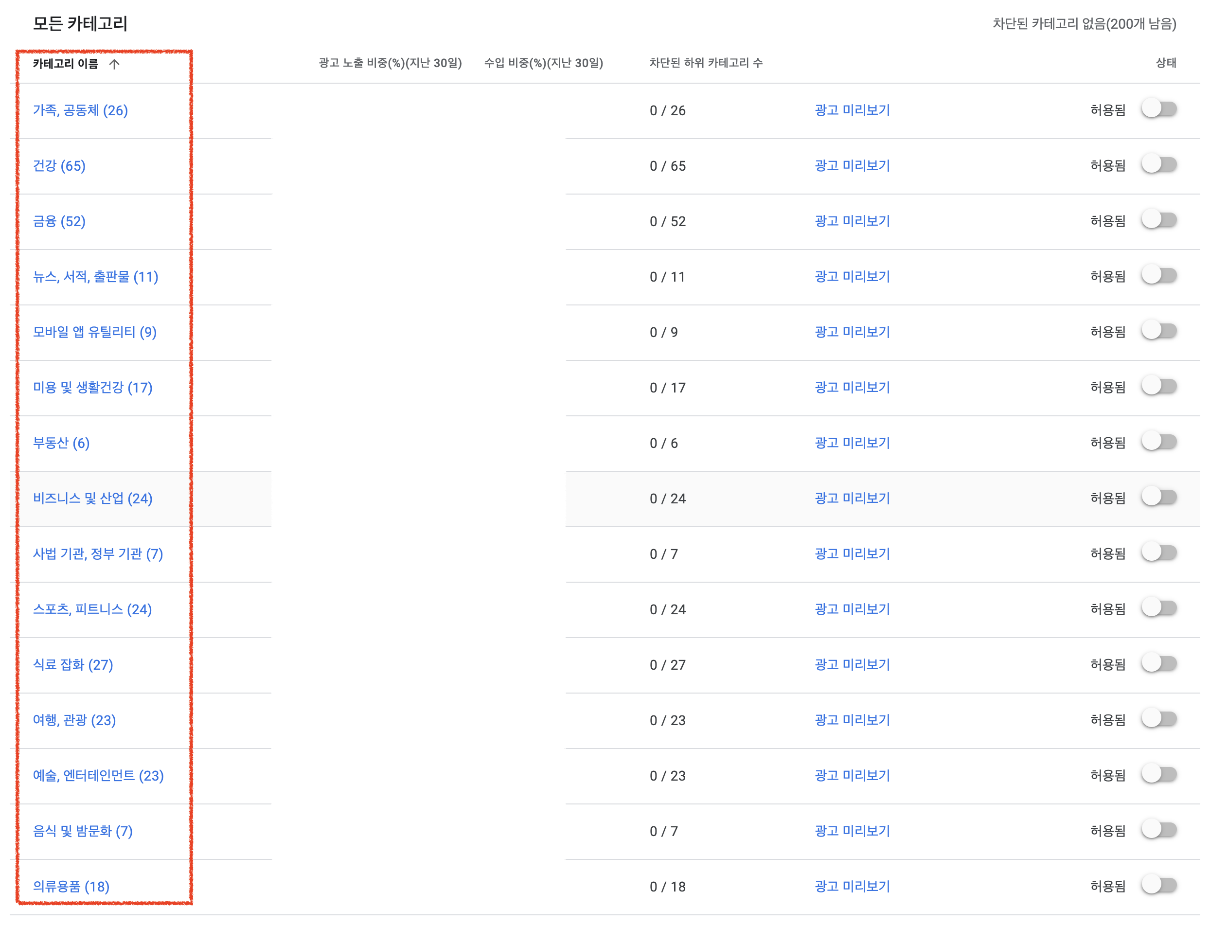This screenshot has width=1210, height=927.
Task: Toggle the 가족, 공동체 category switch
Action: point(1159,109)
